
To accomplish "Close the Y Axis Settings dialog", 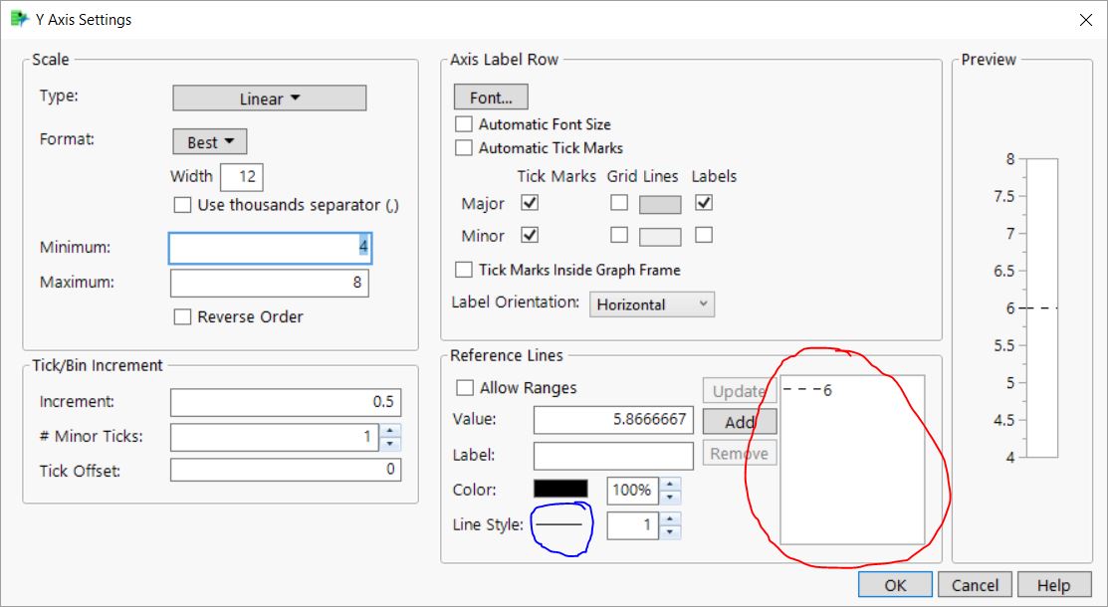I will (x=1085, y=21).
